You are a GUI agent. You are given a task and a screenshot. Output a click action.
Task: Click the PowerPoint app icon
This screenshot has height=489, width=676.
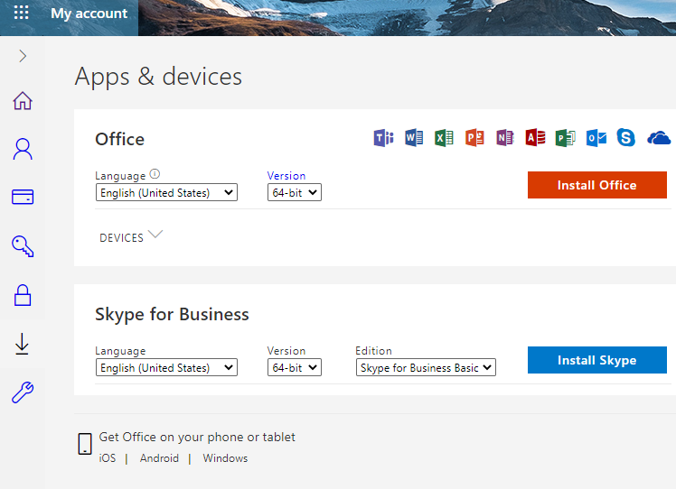474,138
